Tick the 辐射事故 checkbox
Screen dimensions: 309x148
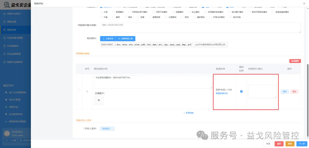pyautogui.click(x=195, y=17)
